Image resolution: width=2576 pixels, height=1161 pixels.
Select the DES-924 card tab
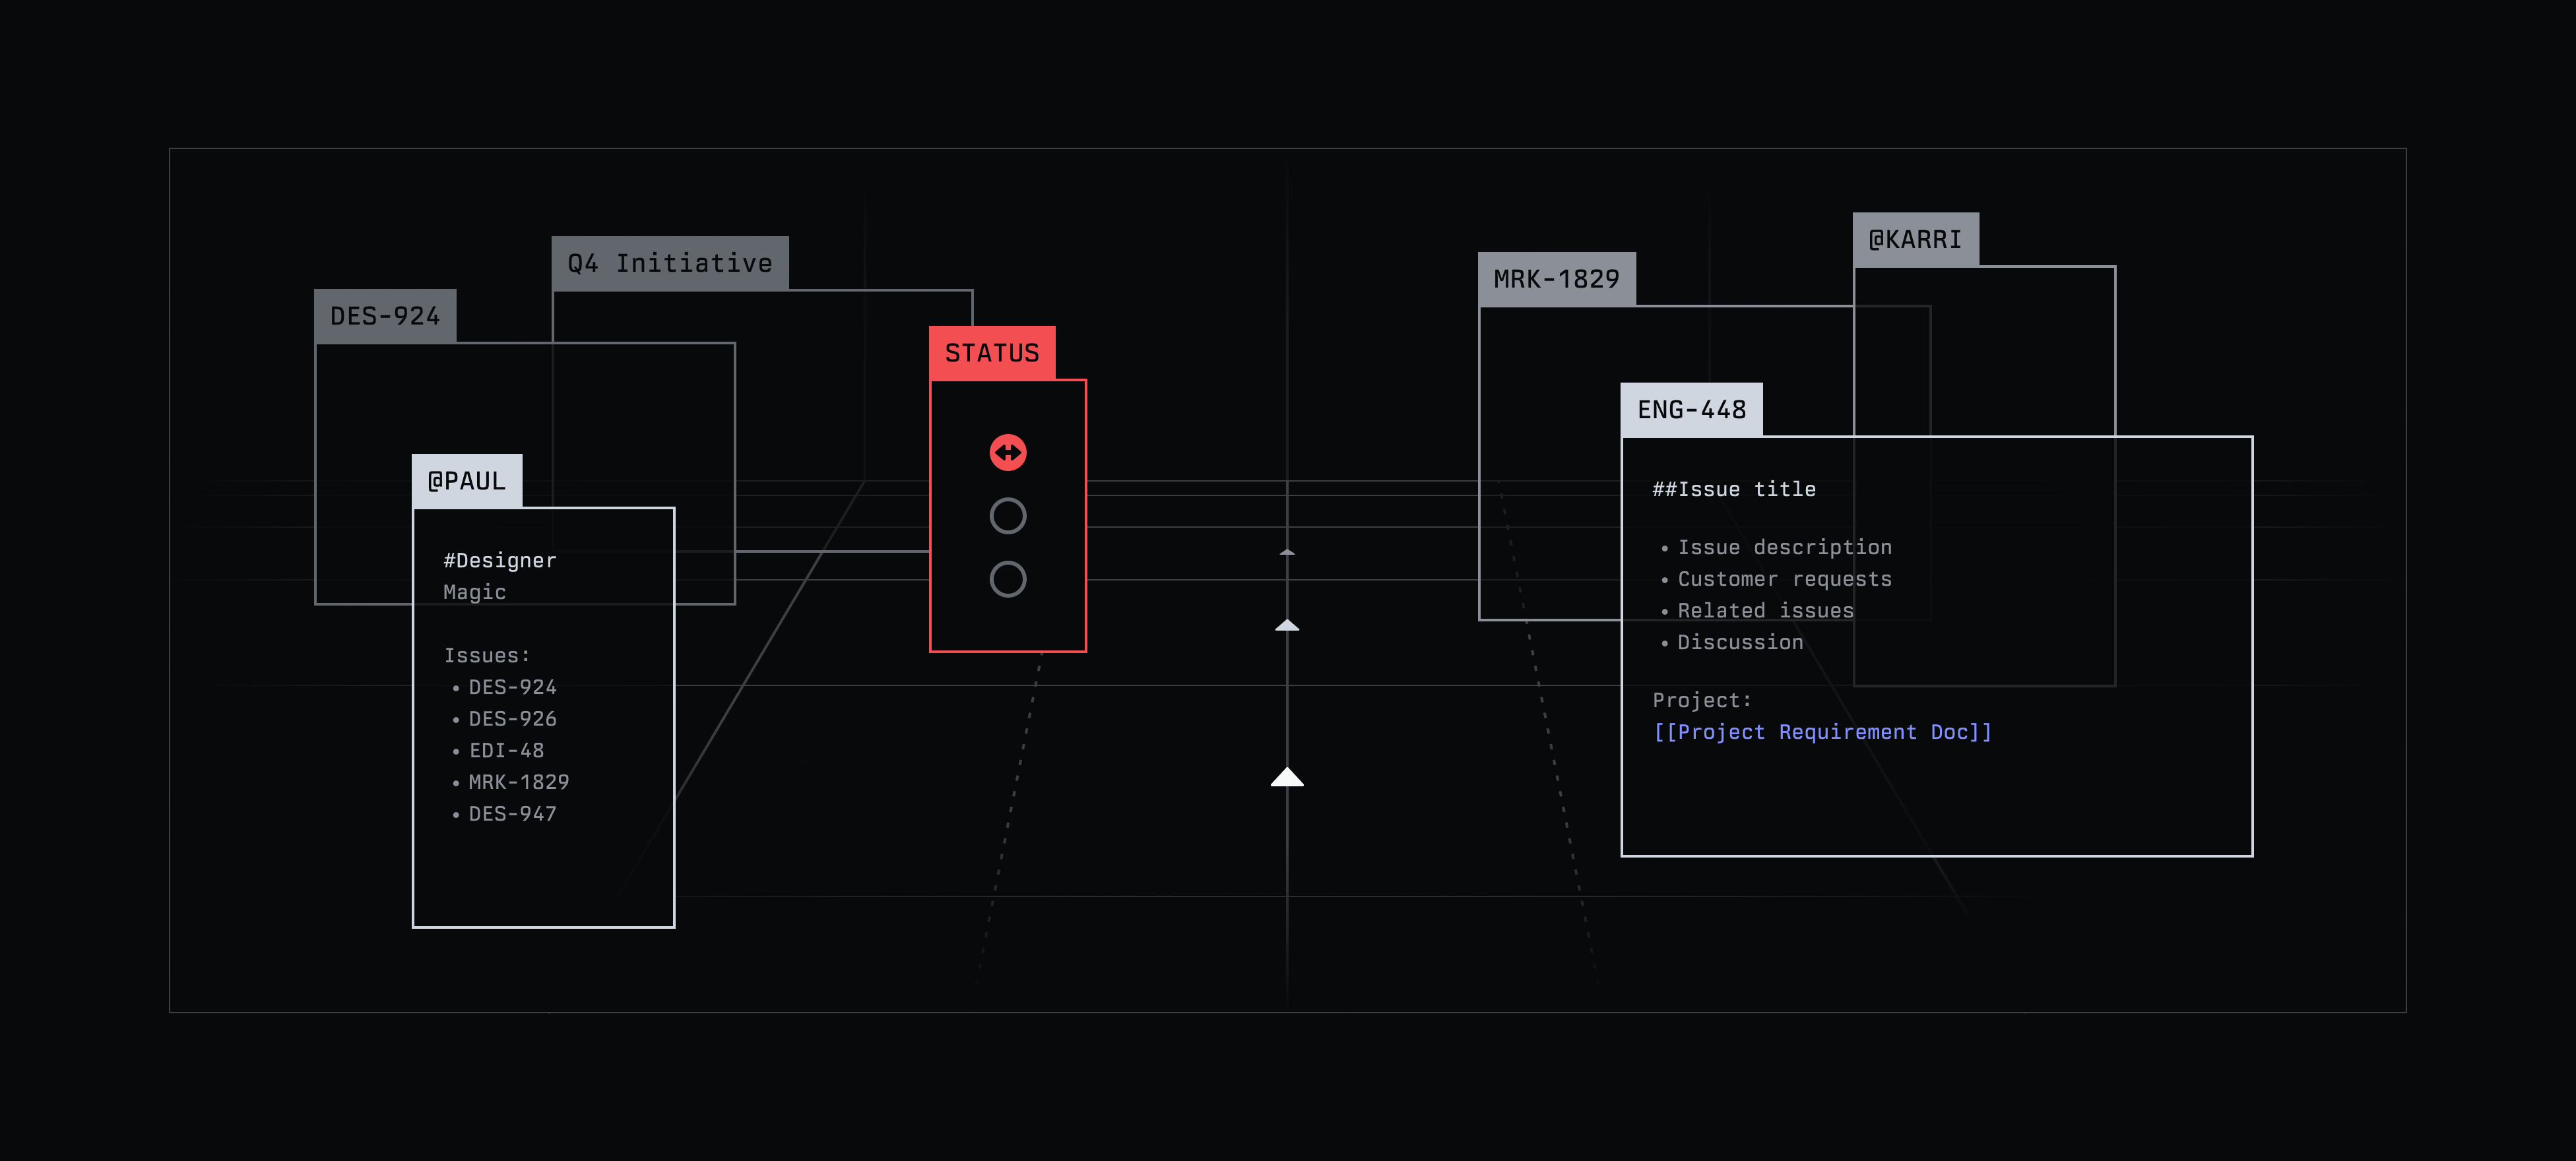coord(385,316)
